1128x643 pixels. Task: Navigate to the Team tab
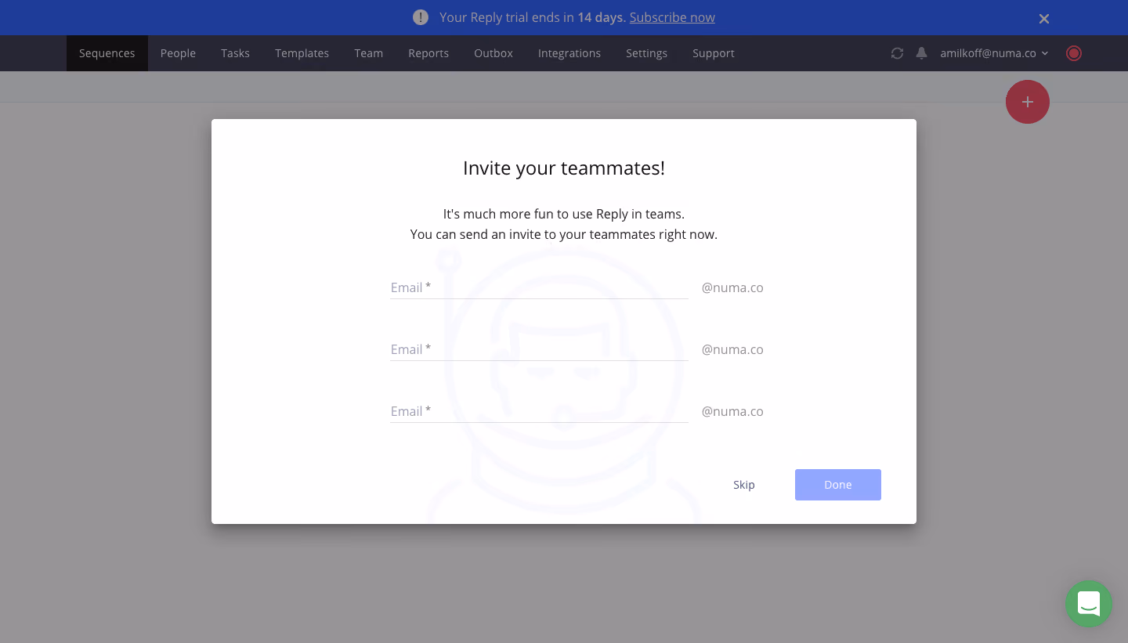(368, 53)
